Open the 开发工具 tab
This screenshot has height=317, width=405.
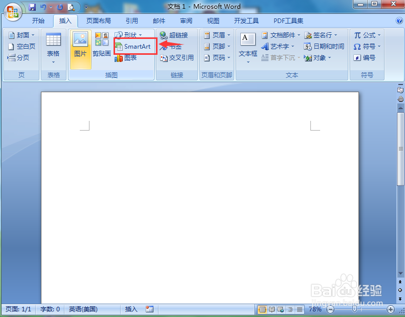coord(246,20)
